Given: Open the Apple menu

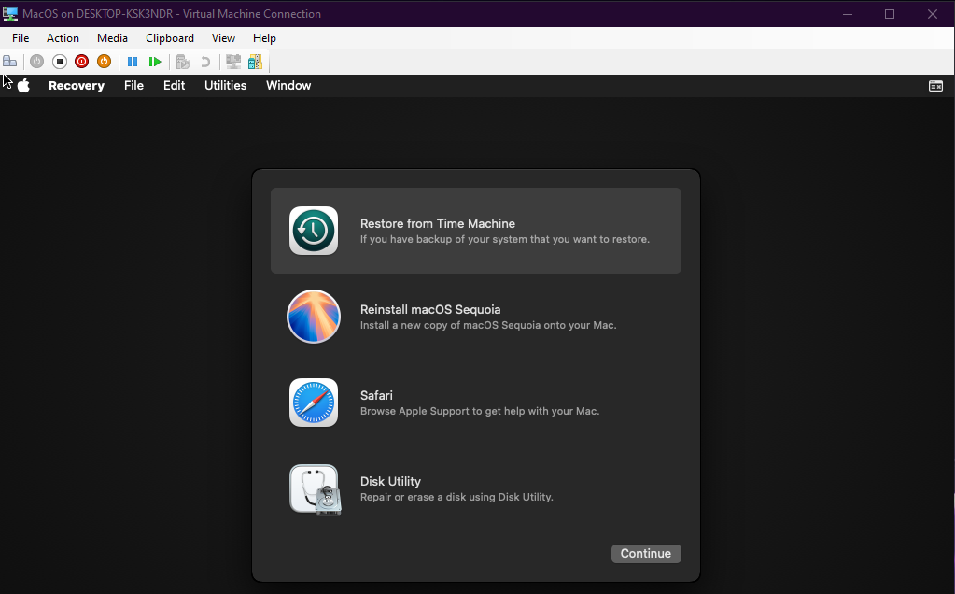Looking at the screenshot, I should (x=24, y=86).
